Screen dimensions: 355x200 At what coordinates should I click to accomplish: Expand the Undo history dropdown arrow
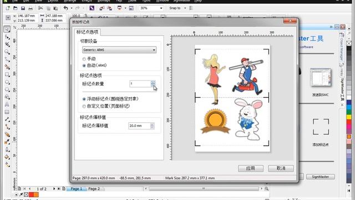[x=72, y=8]
